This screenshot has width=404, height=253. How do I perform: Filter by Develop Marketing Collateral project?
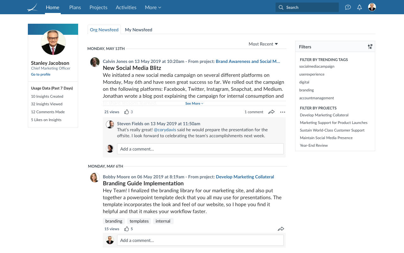pos(324,115)
